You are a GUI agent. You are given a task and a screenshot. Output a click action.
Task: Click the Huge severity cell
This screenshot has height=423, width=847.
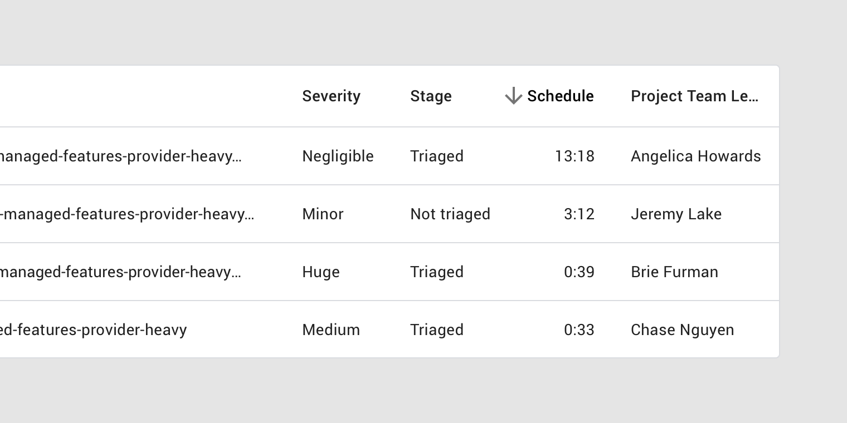click(320, 272)
